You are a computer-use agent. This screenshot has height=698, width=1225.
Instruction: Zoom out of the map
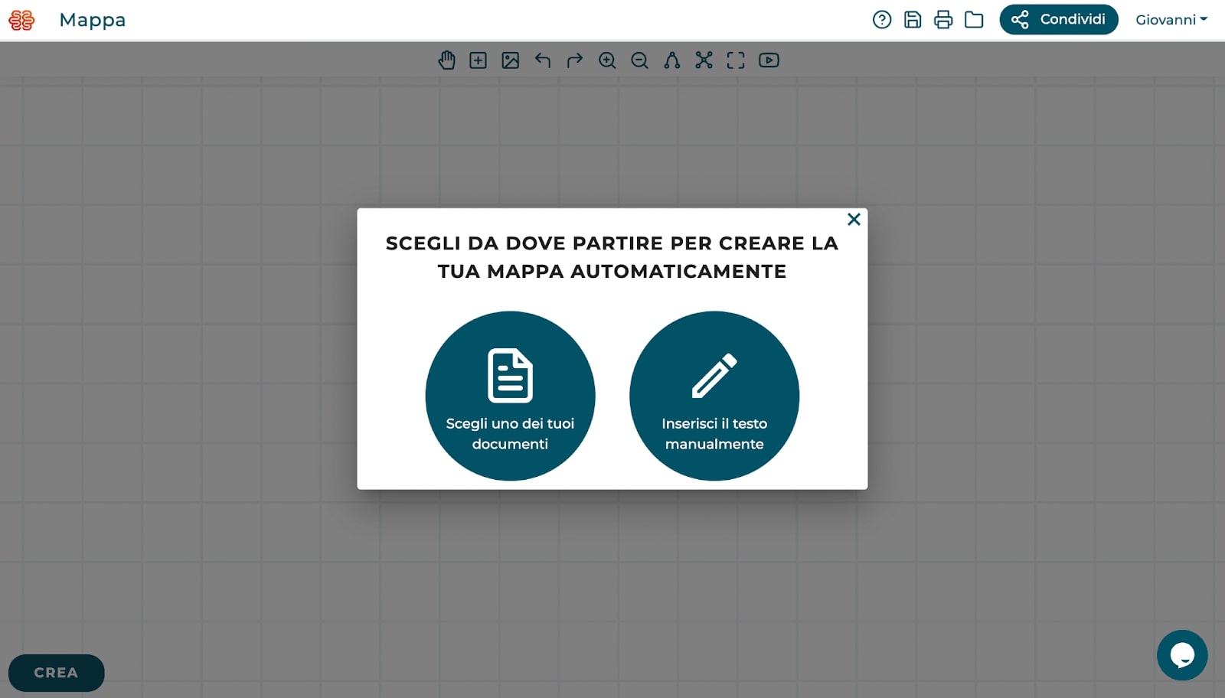pyautogui.click(x=639, y=60)
